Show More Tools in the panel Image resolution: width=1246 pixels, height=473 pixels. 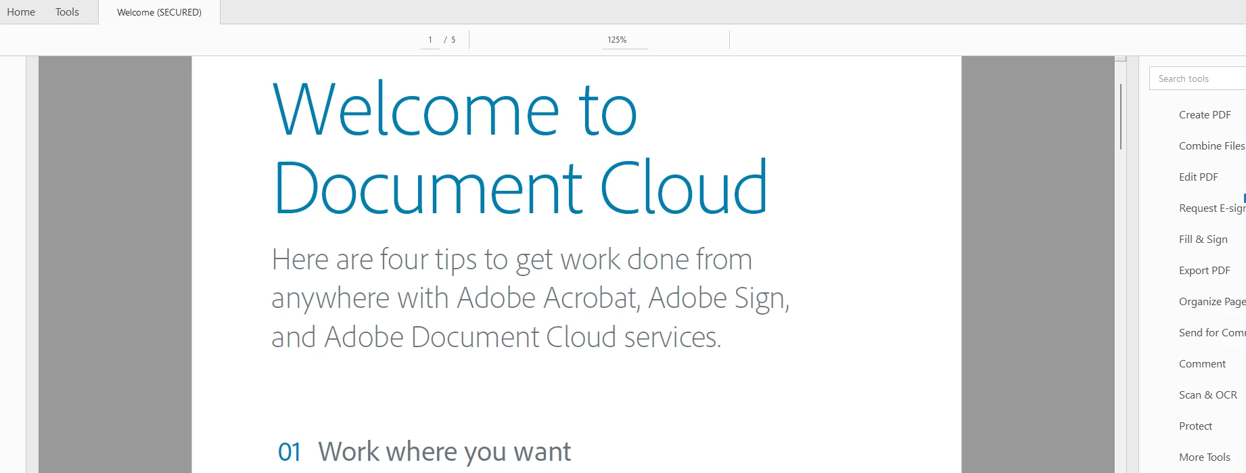[x=1205, y=457]
